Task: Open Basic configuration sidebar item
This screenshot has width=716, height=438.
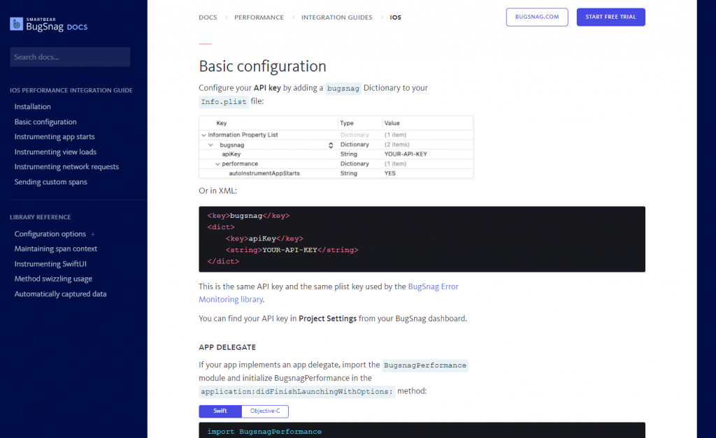Action: 45,122
